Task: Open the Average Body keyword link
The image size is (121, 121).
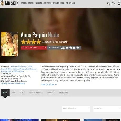Action: [x=6, y=71]
